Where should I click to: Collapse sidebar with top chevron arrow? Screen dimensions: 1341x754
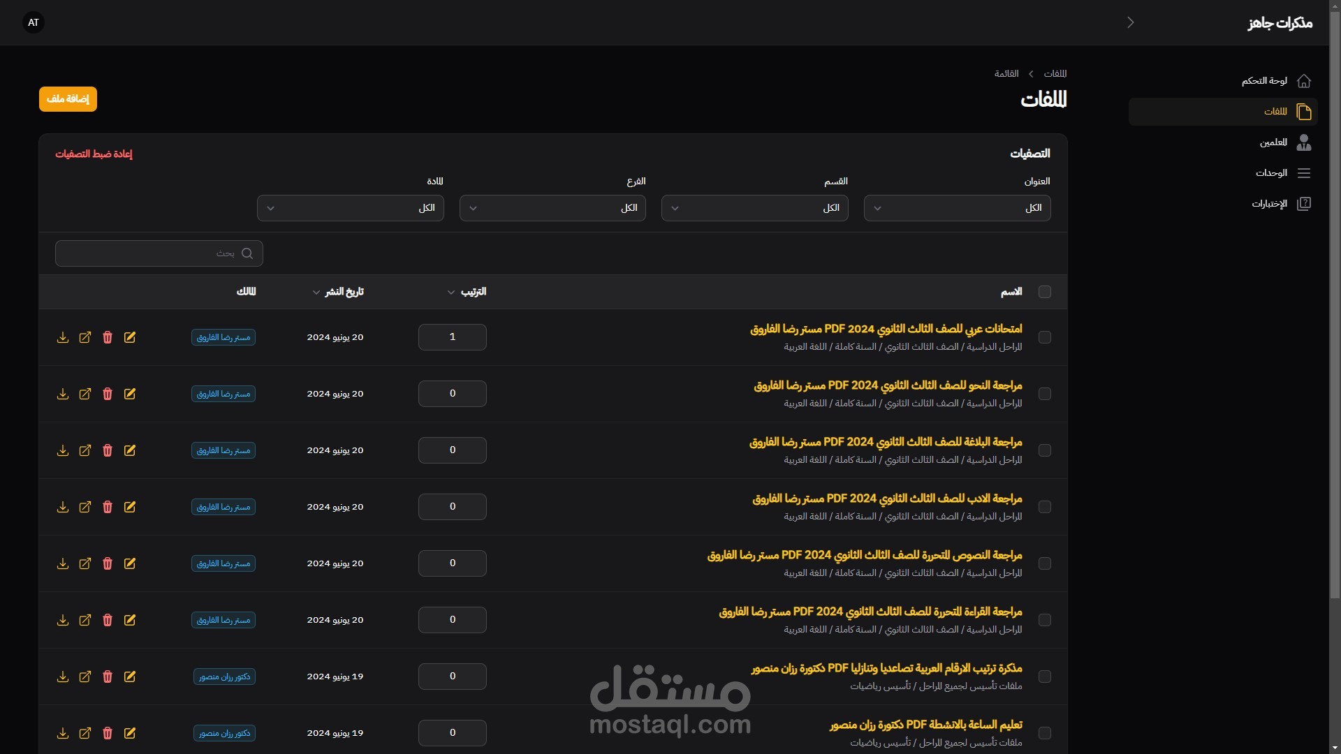pyautogui.click(x=1130, y=22)
